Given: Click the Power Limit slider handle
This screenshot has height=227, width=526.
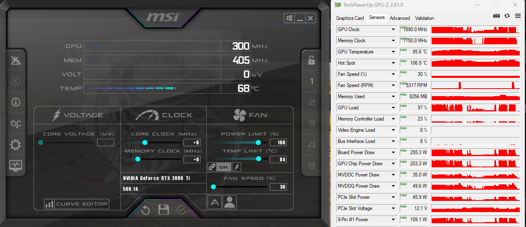Looking at the screenshot, I should click(x=258, y=142).
